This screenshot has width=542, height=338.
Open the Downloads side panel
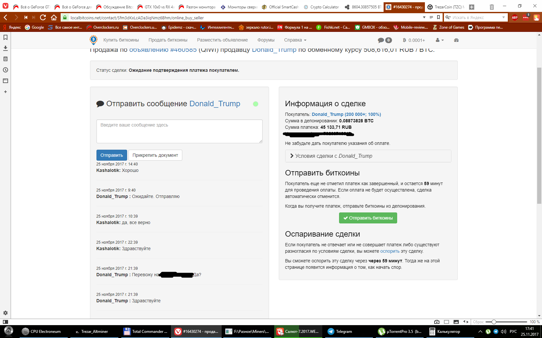5,48
